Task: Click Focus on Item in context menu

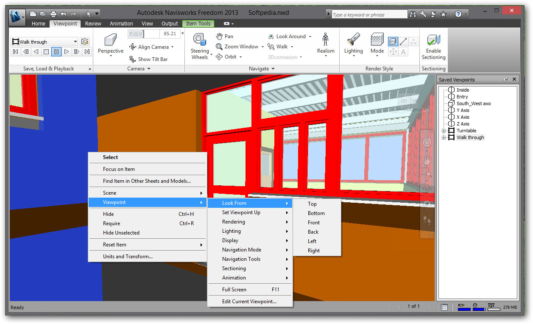Action: [x=119, y=169]
